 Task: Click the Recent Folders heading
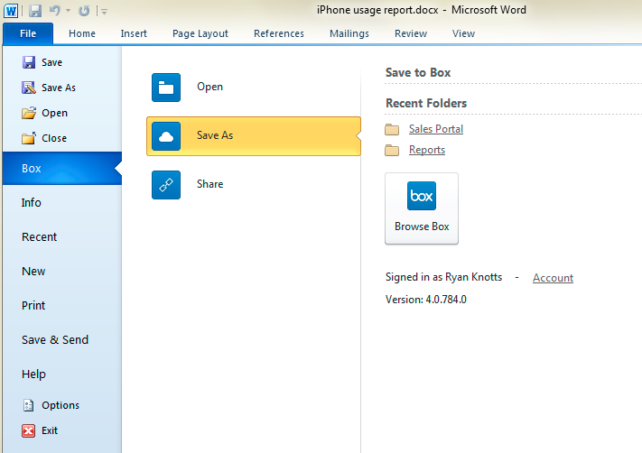coord(426,103)
